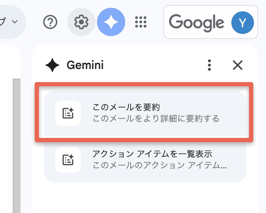Open account avatar with letter Y
Screen dimensions: 266x213
click(243, 23)
